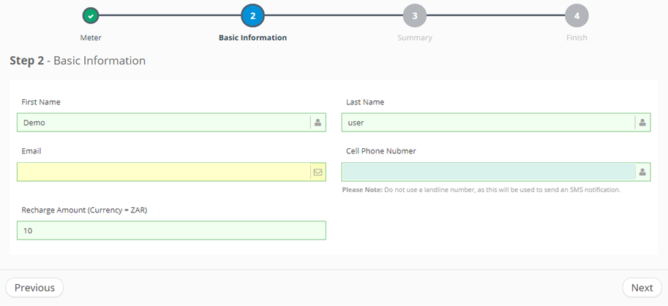Click into the Cell Phone Number field
Image resolution: width=668 pixels, height=306 pixels.
(x=488, y=172)
